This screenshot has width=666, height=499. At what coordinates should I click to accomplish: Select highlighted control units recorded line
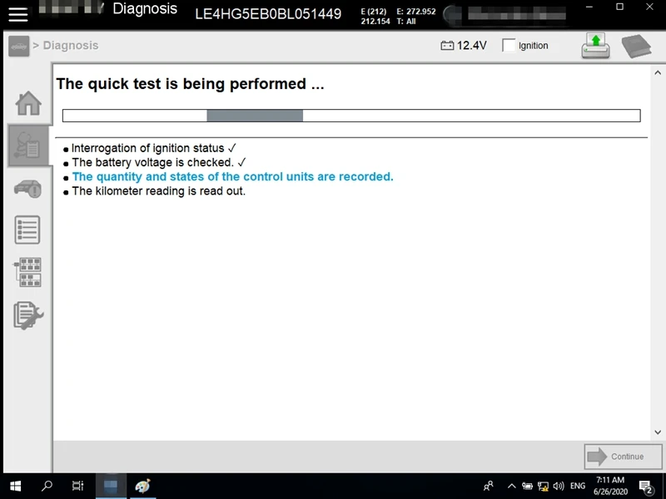coord(228,176)
